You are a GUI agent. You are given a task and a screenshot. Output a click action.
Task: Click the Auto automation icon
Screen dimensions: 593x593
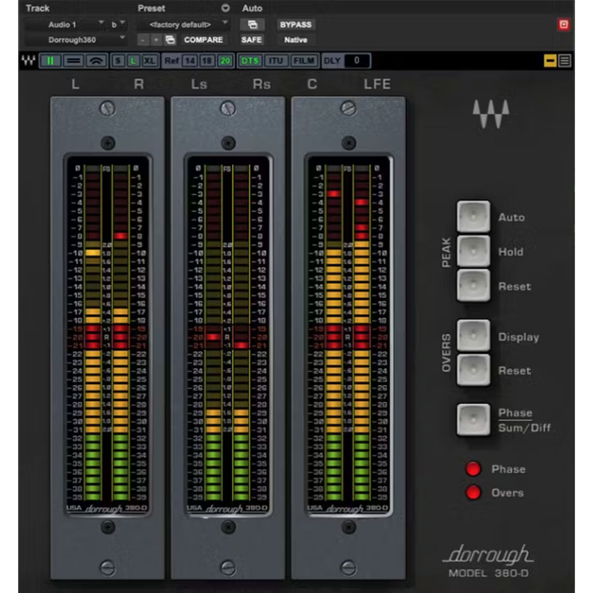(252, 24)
